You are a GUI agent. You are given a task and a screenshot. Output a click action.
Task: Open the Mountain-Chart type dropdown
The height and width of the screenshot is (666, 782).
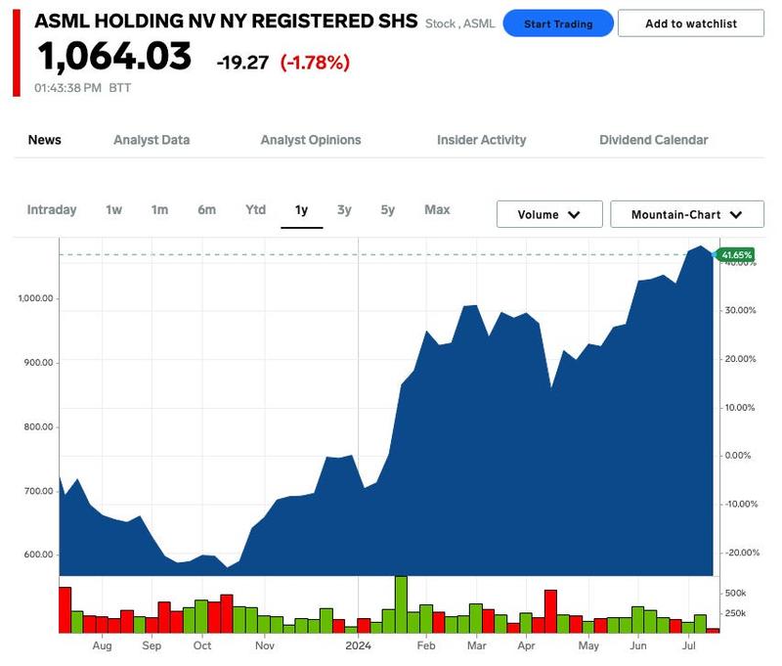coord(687,214)
